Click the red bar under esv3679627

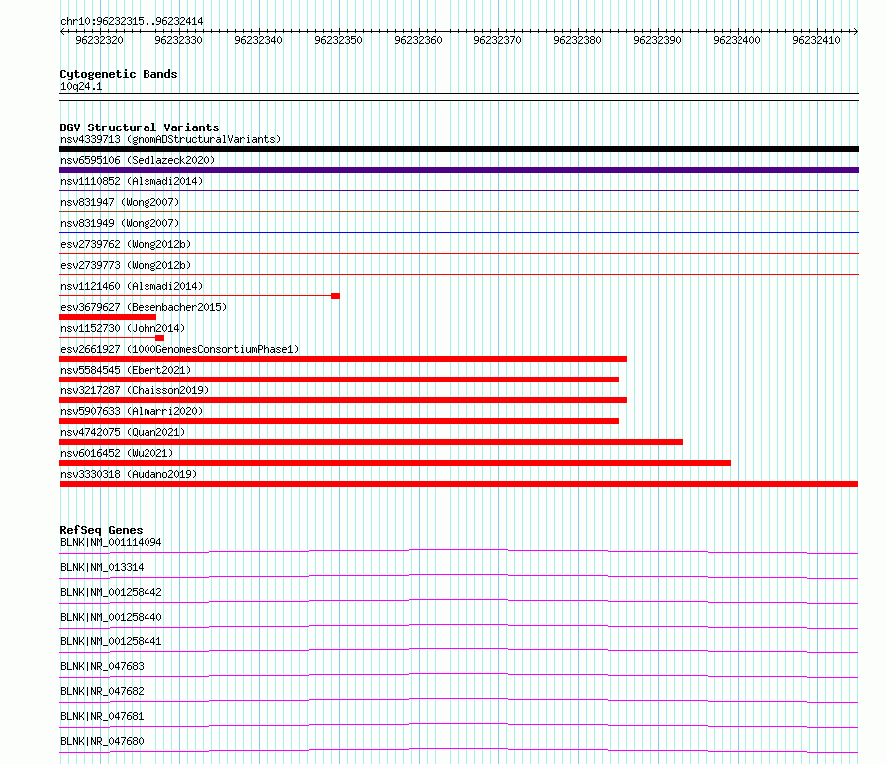click(x=108, y=317)
